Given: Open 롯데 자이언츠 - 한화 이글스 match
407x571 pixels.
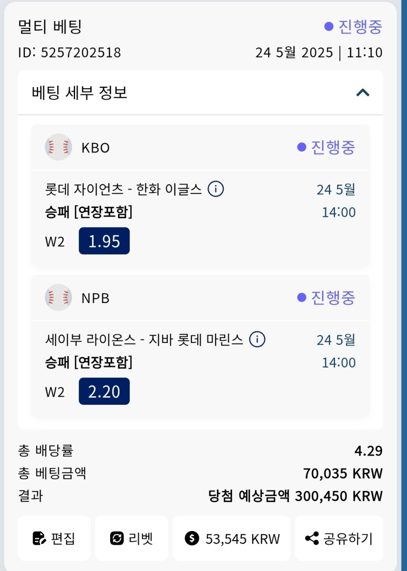Looking at the screenshot, I should (x=123, y=190).
